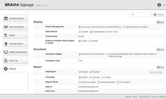Select the Settings menu item
The width and height of the screenshot is (166, 99).
[x=15, y=69]
